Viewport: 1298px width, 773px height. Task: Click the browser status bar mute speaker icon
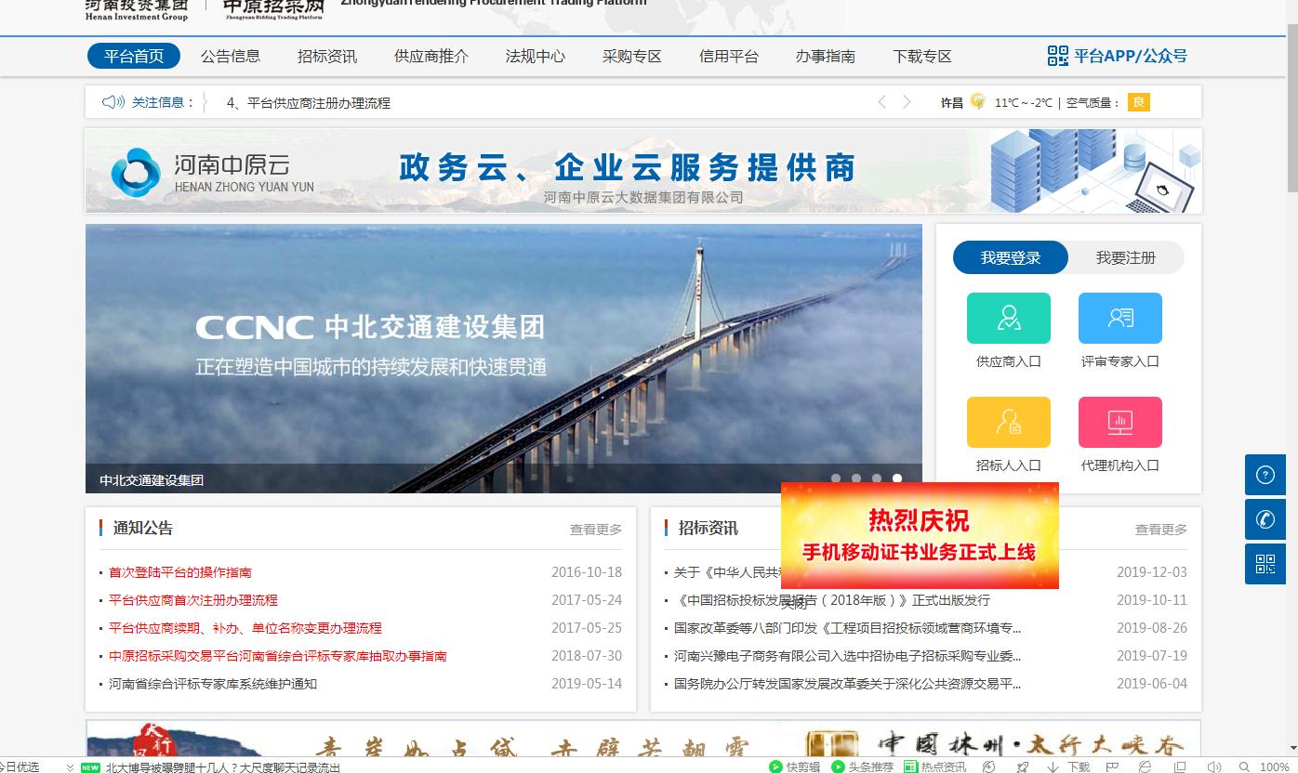click(x=1213, y=766)
